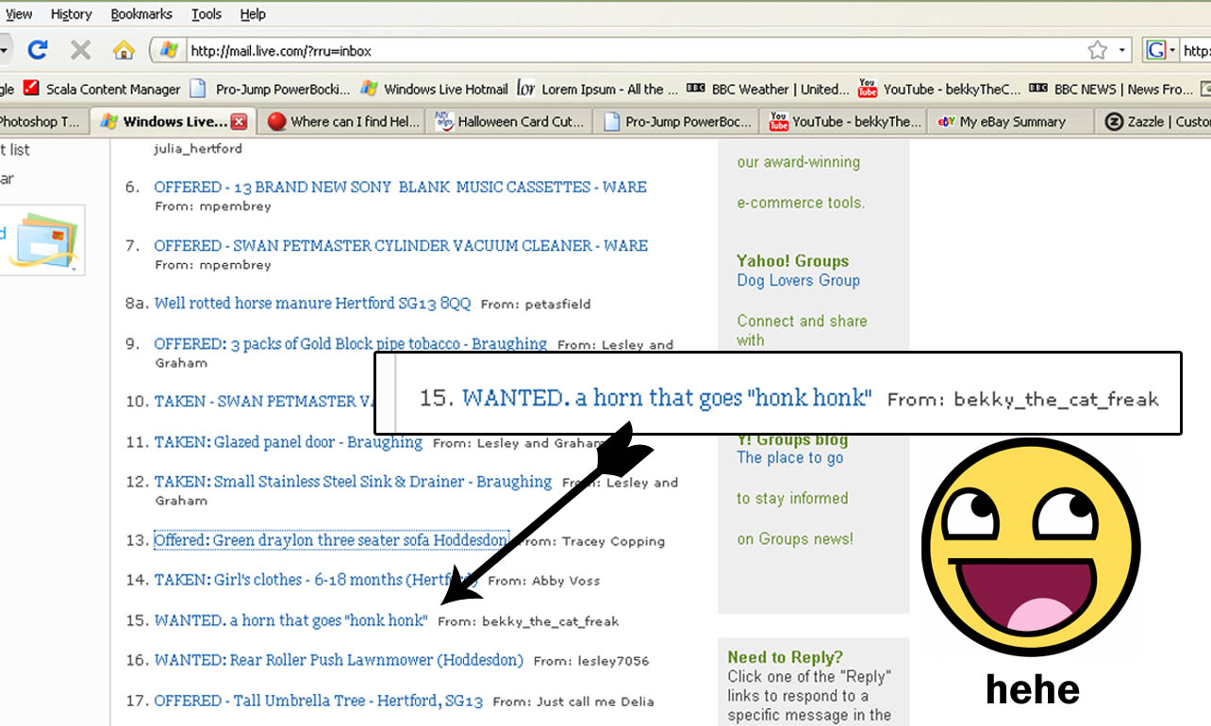Open the Scala Content Manager bookmark
This screenshot has width=1211, height=726.
[x=102, y=90]
